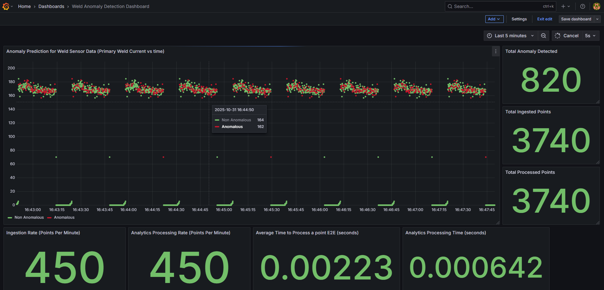Zoom out the time range with magnifier icon
604x290 pixels.
pyautogui.click(x=544, y=36)
